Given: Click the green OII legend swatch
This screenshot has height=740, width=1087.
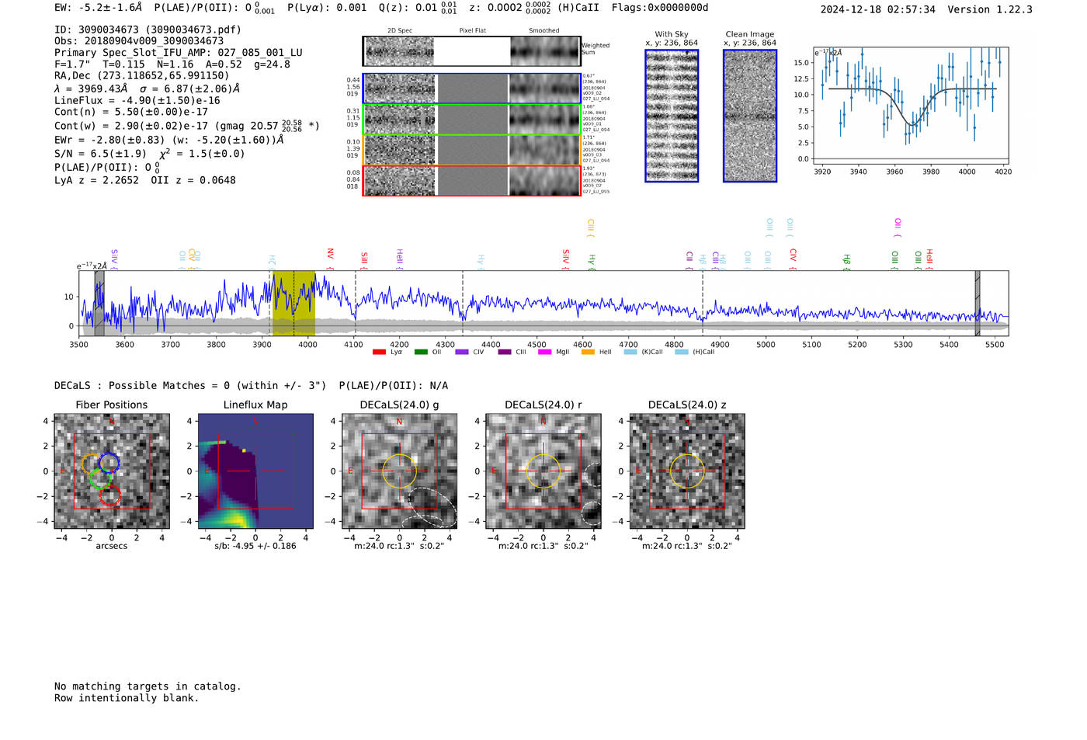Looking at the screenshot, I should tap(421, 352).
